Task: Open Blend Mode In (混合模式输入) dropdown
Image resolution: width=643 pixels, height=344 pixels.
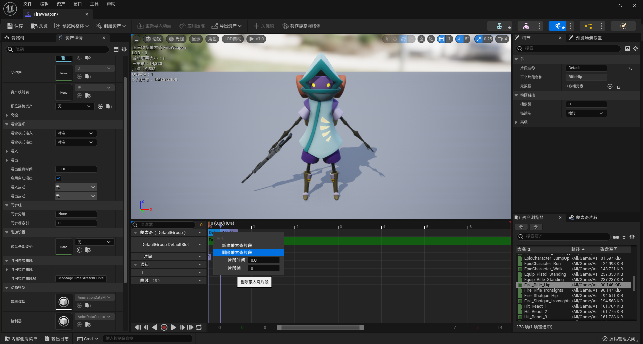Action: point(76,133)
